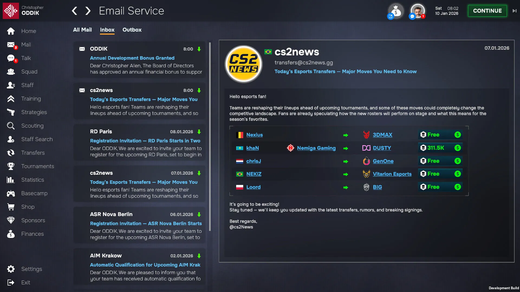Open RD Paris Registration Invitation email
The width and height of the screenshot is (520, 292).
(139, 142)
